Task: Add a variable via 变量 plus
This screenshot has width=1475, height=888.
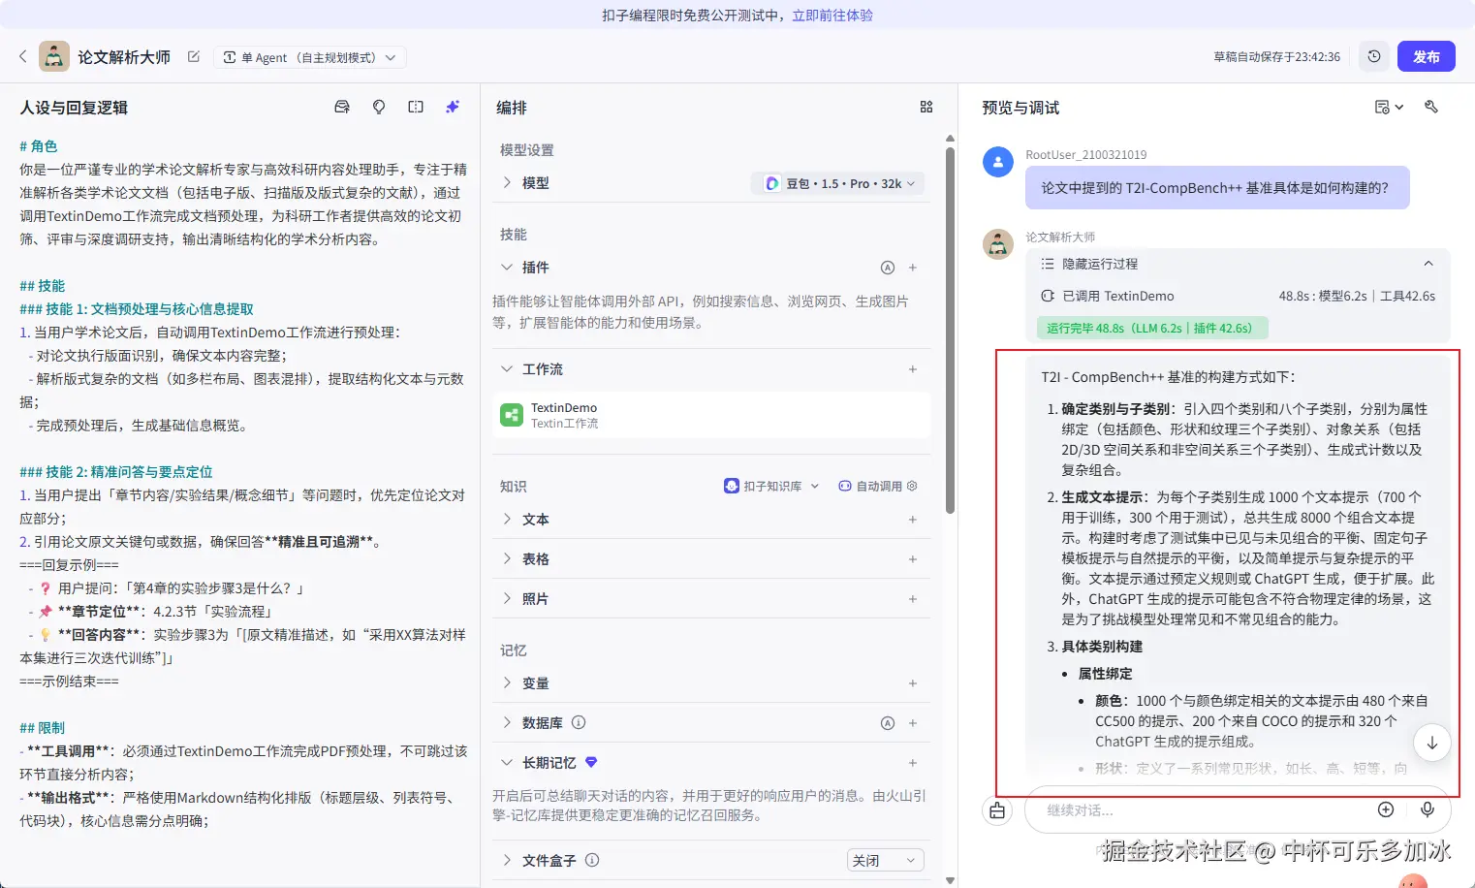Action: [913, 683]
